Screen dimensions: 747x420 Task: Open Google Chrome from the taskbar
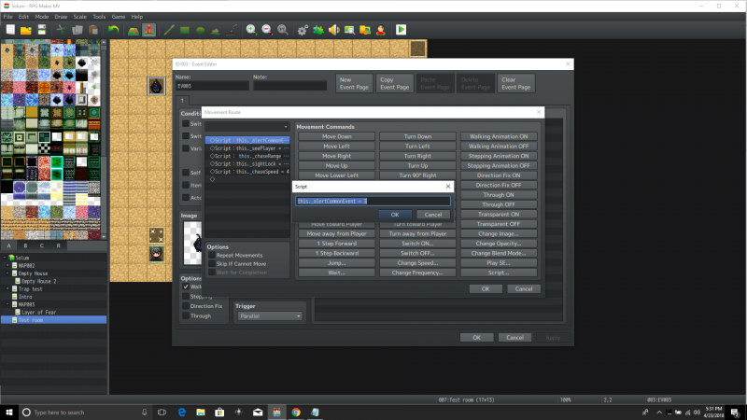tap(296, 413)
